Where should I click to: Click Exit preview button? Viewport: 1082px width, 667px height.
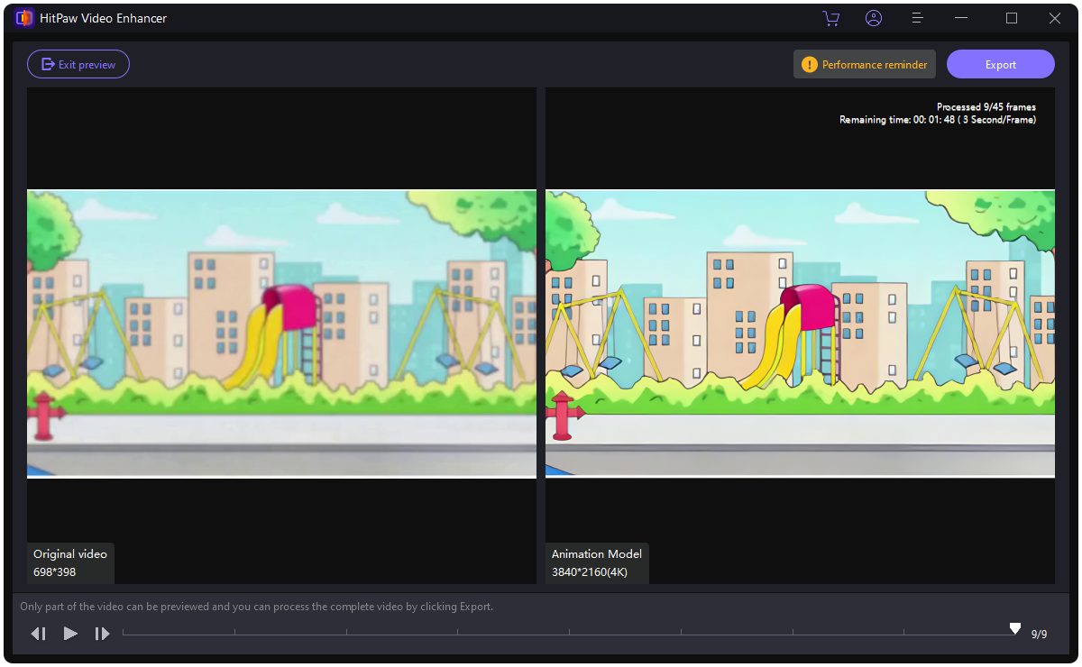click(78, 64)
